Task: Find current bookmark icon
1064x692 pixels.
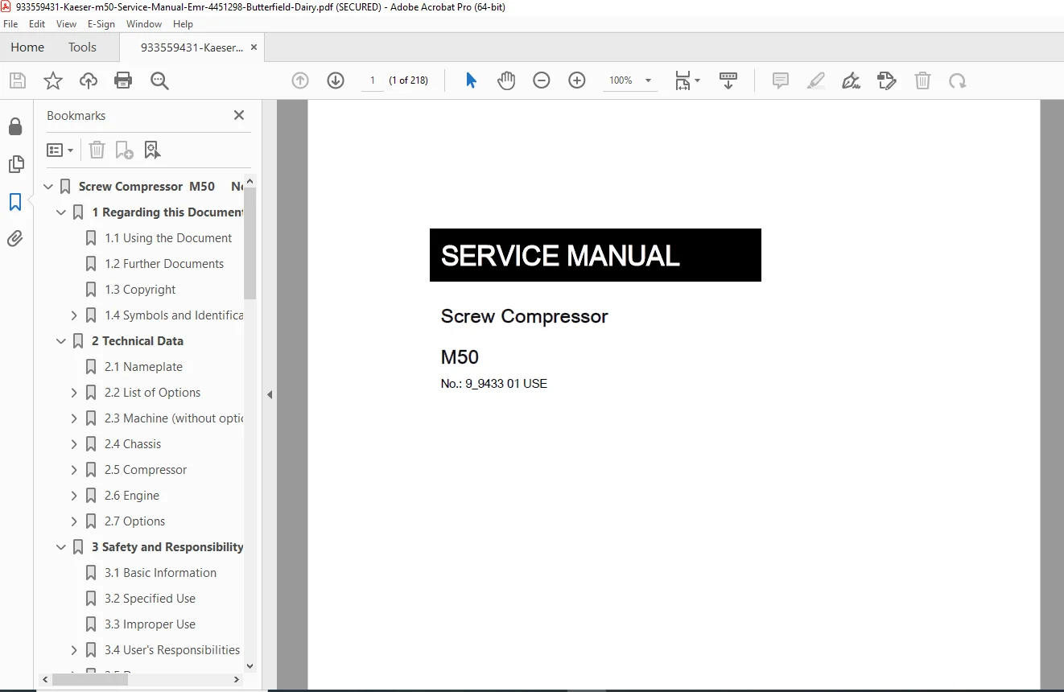Action: (152, 150)
